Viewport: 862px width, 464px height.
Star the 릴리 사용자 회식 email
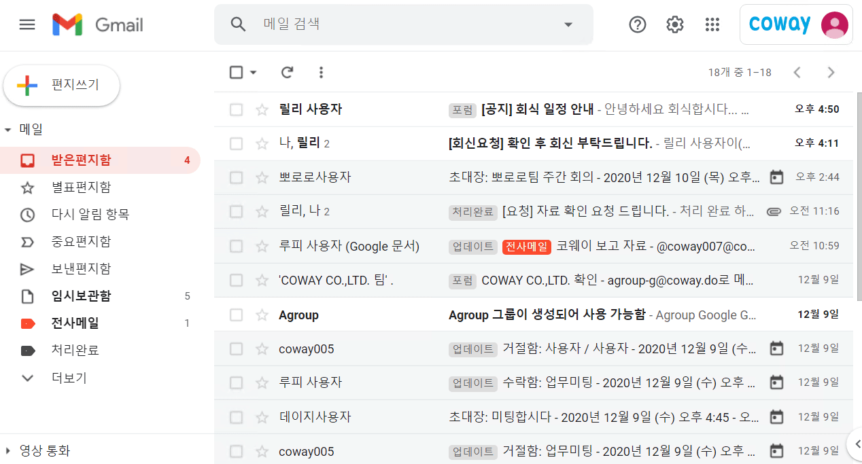(262, 109)
